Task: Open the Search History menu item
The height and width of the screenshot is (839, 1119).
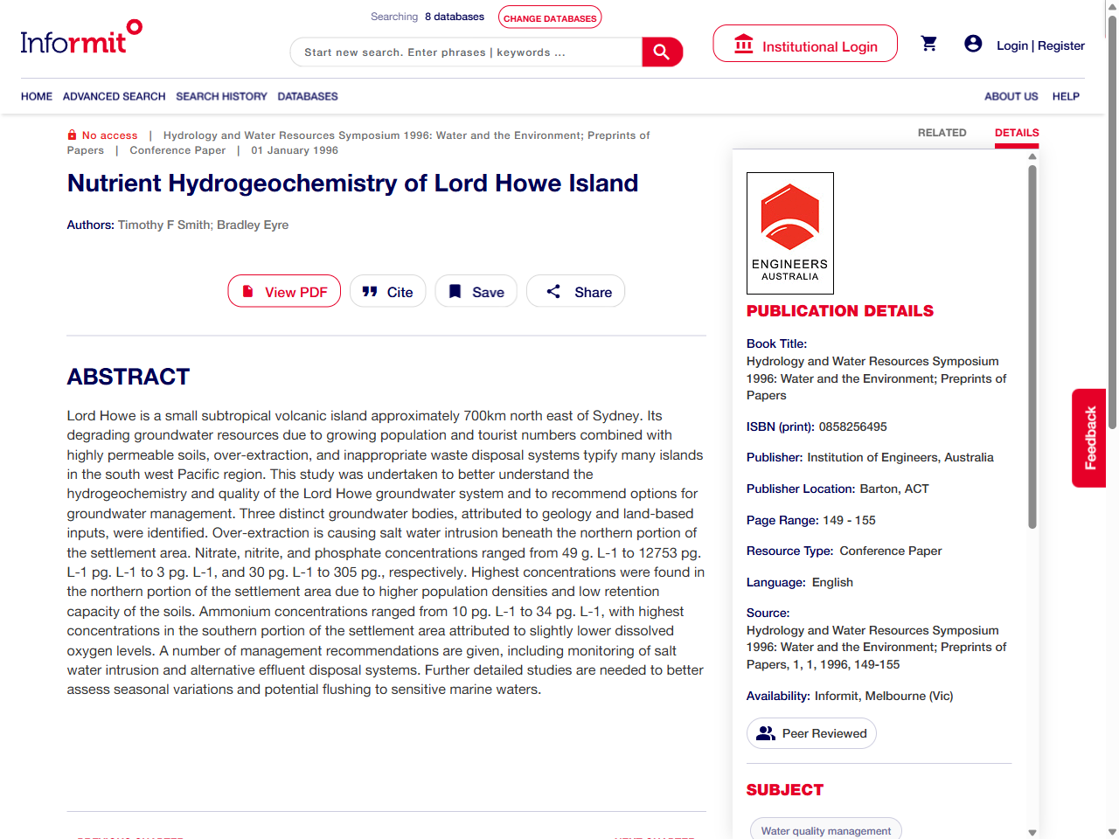Action: (221, 96)
